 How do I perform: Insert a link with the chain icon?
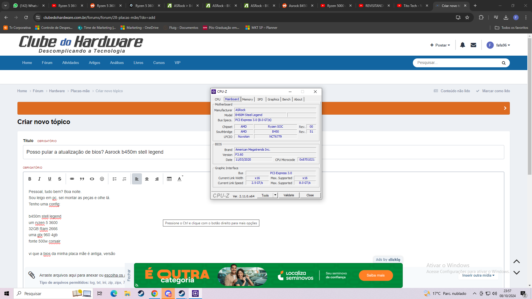click(x=72, y=179)
